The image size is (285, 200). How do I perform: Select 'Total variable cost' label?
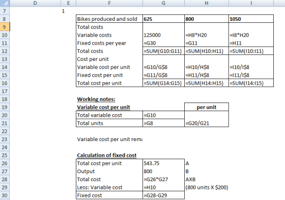click(109, 115)
